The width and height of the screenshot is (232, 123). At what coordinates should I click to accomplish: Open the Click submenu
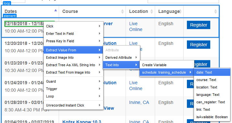pyautogui.click(x=73, y=26)
